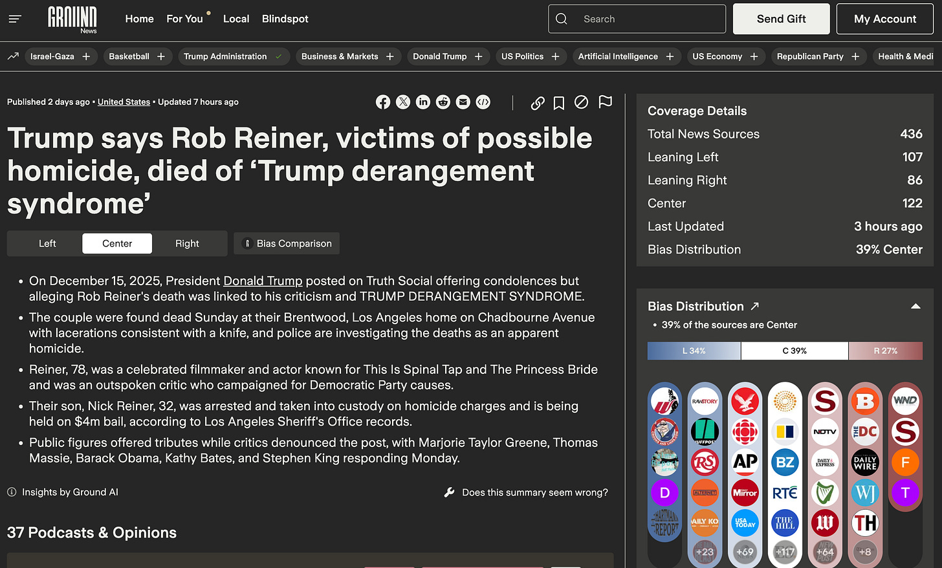The height and width of the screenshot is (568, 942).
Task: Show the +69 more sources
Action: point(745,552)
